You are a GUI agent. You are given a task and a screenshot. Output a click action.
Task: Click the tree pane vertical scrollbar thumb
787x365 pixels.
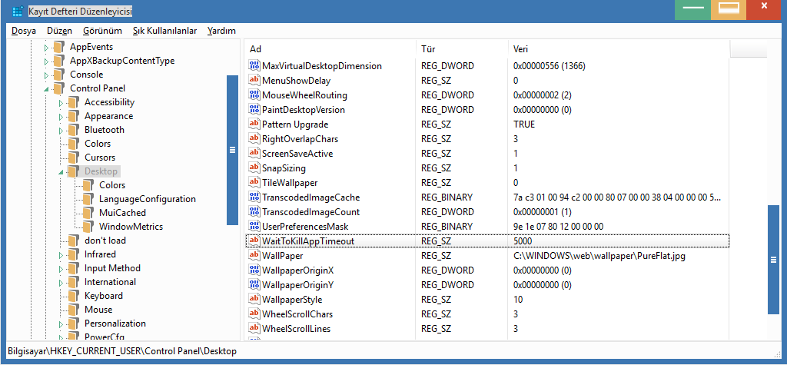(x=232, y=150)
